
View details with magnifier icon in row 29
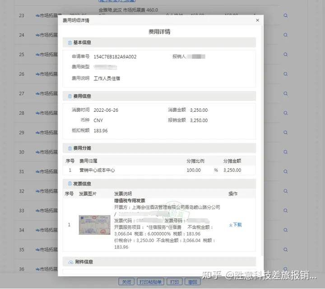tap(285, 133)
